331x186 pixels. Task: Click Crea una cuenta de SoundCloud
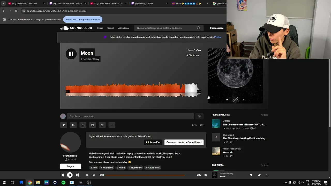184,142
